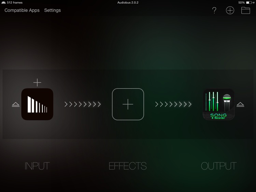Open the Song Recorder output app

tap(218, 104)
